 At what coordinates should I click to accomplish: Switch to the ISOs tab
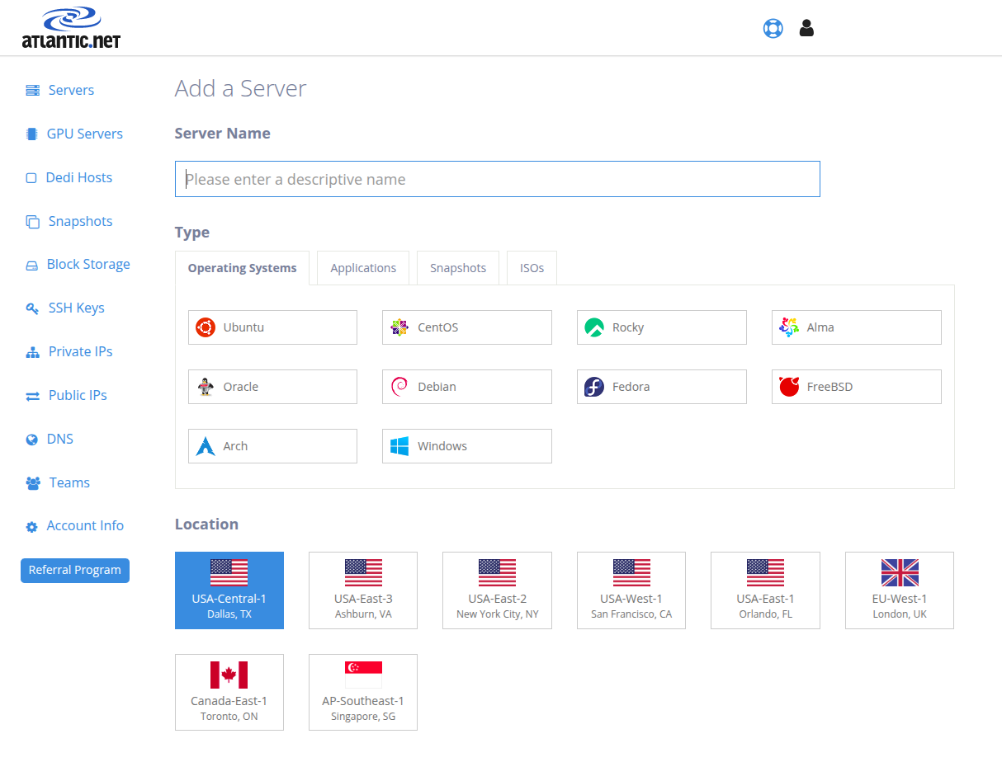pyautogui.click(x=532, y=268)
